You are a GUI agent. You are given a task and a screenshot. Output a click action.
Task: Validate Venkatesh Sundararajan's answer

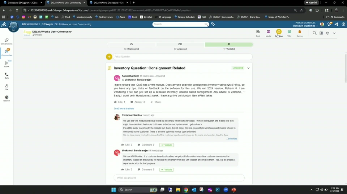[166, 170]
